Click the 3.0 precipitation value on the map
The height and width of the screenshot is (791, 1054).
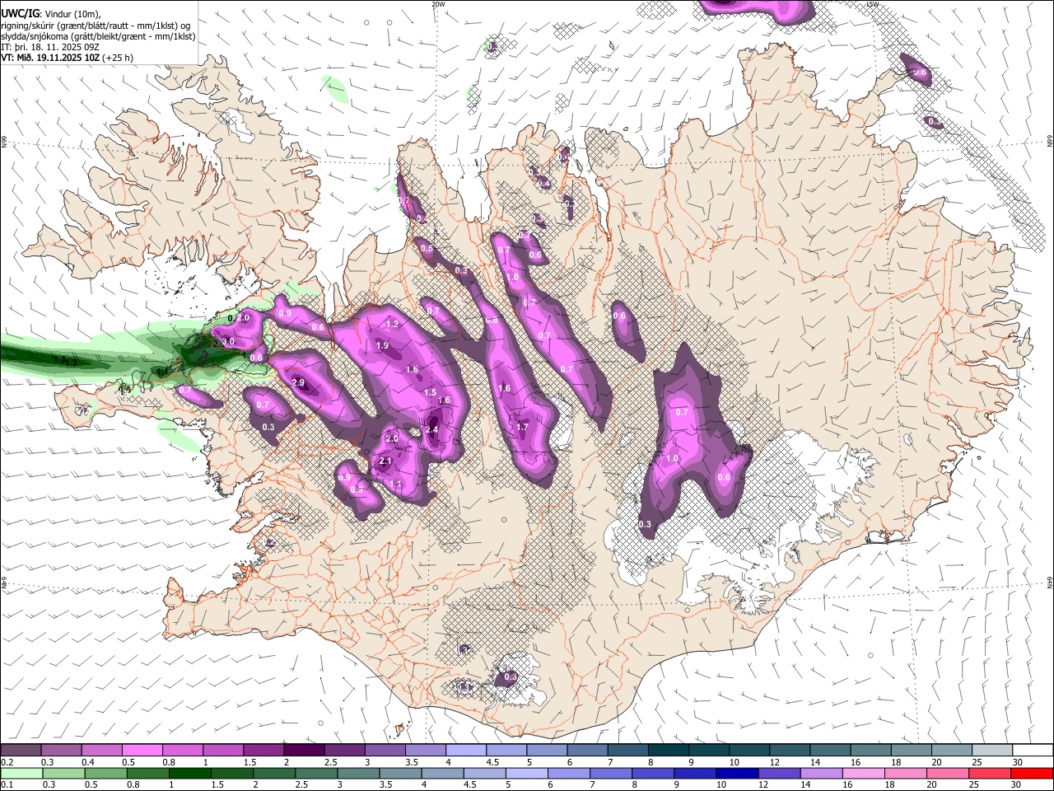coord(228,342)
